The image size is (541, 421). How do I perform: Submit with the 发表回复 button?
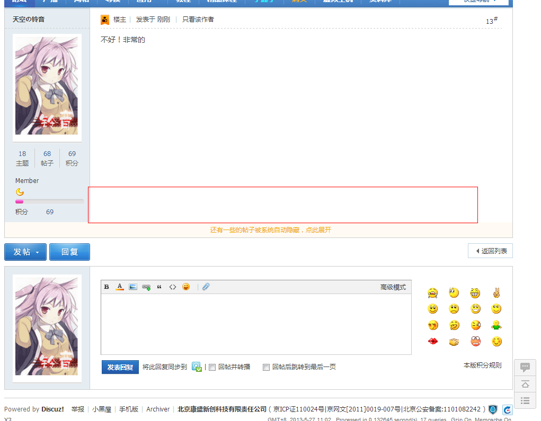pos(120,367)
